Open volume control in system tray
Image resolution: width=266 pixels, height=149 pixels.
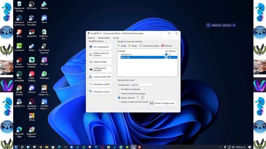point(233,147)
